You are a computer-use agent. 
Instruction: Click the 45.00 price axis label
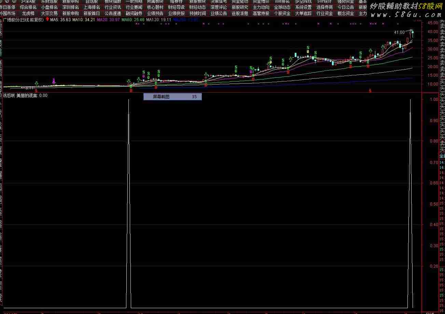433,23
